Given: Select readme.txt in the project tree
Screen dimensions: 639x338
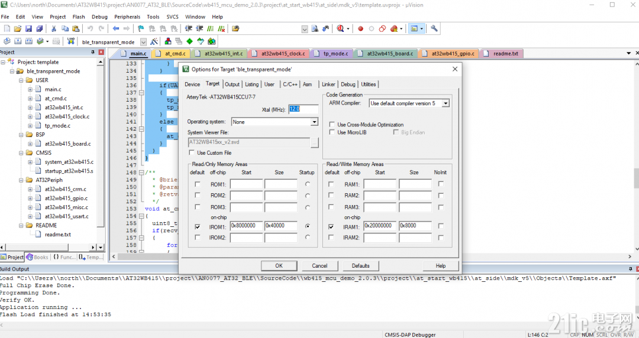Looking at the screenshot, I should coord(57,235).
